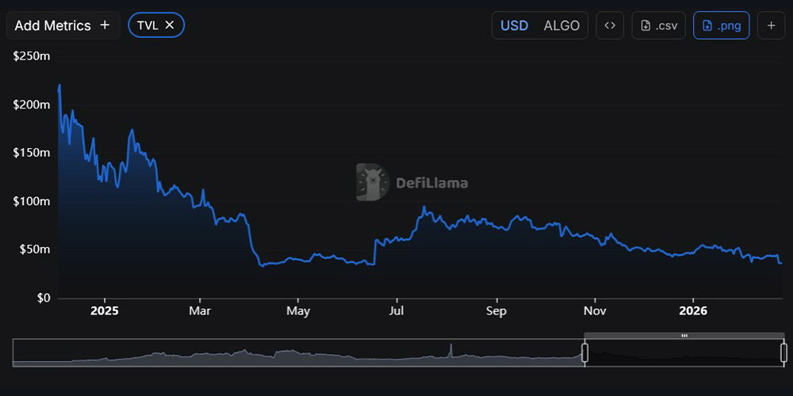Image resolution: width=793 pixels, height=396 pixels.
Task: Click the highlighted window in the range navigator
Action: (684, 354)
